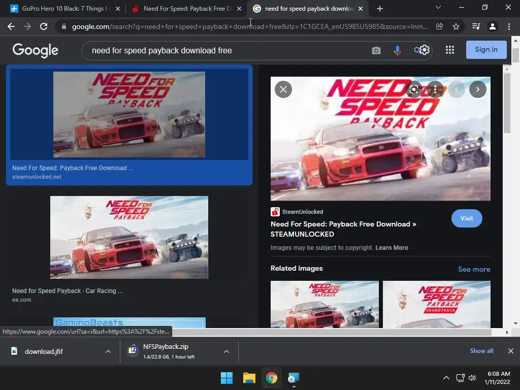
Task: Search inside image with Lens icon
Action: 414,89
